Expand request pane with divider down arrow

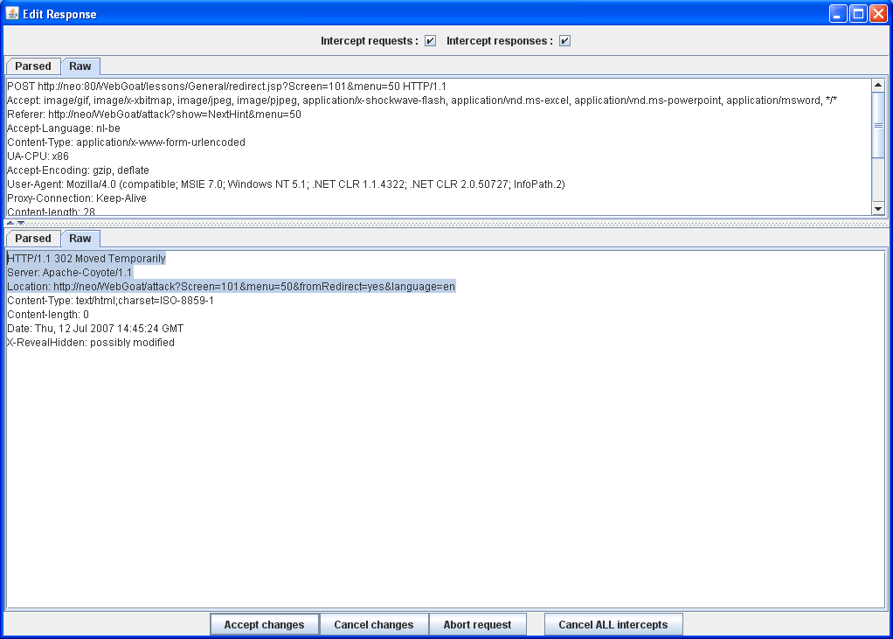21,223
